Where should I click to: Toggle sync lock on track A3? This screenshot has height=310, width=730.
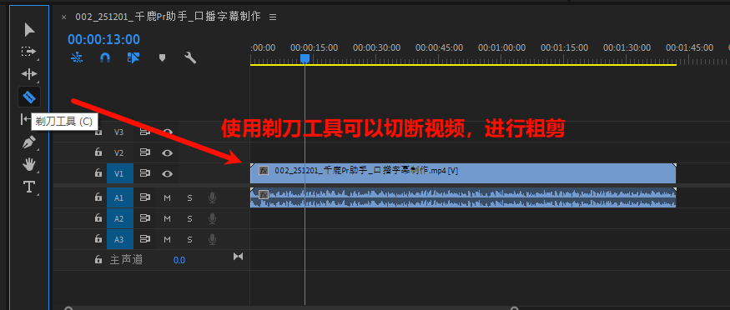tap(145, 239)
